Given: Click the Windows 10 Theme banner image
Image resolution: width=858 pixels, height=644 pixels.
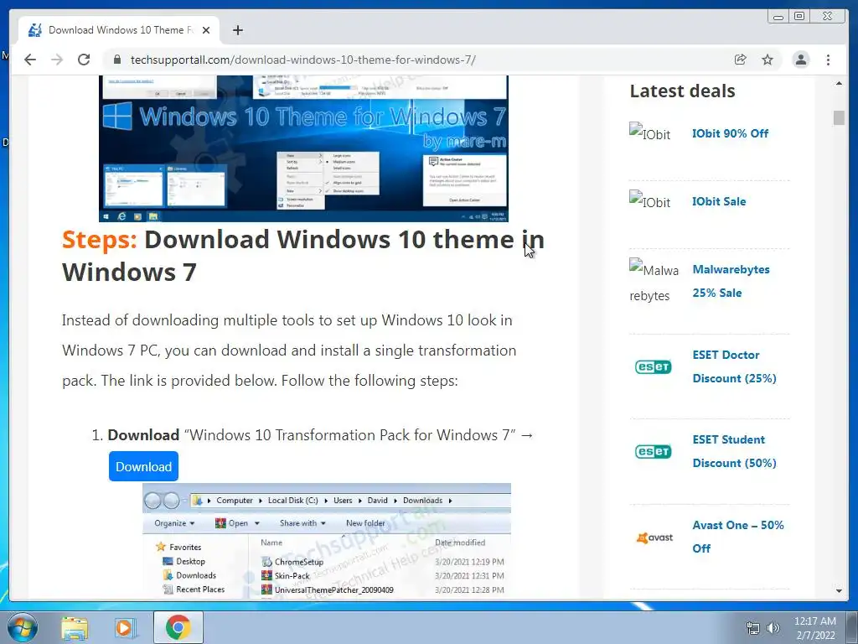Looking at the screenshot, I should (303, 148).
